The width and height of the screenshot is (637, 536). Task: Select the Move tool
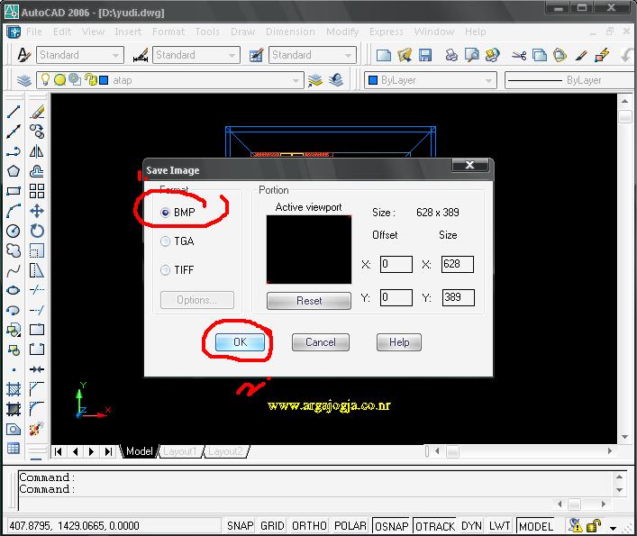37,211
